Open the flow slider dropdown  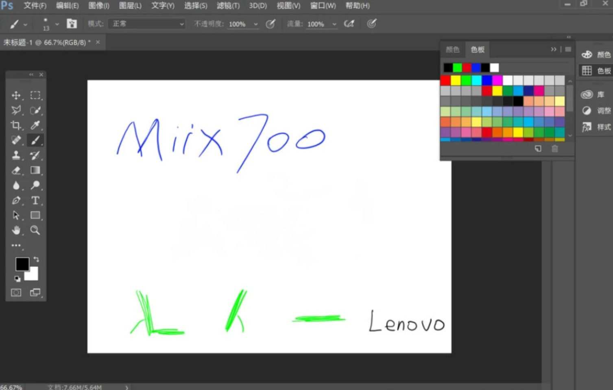(334, 24)
